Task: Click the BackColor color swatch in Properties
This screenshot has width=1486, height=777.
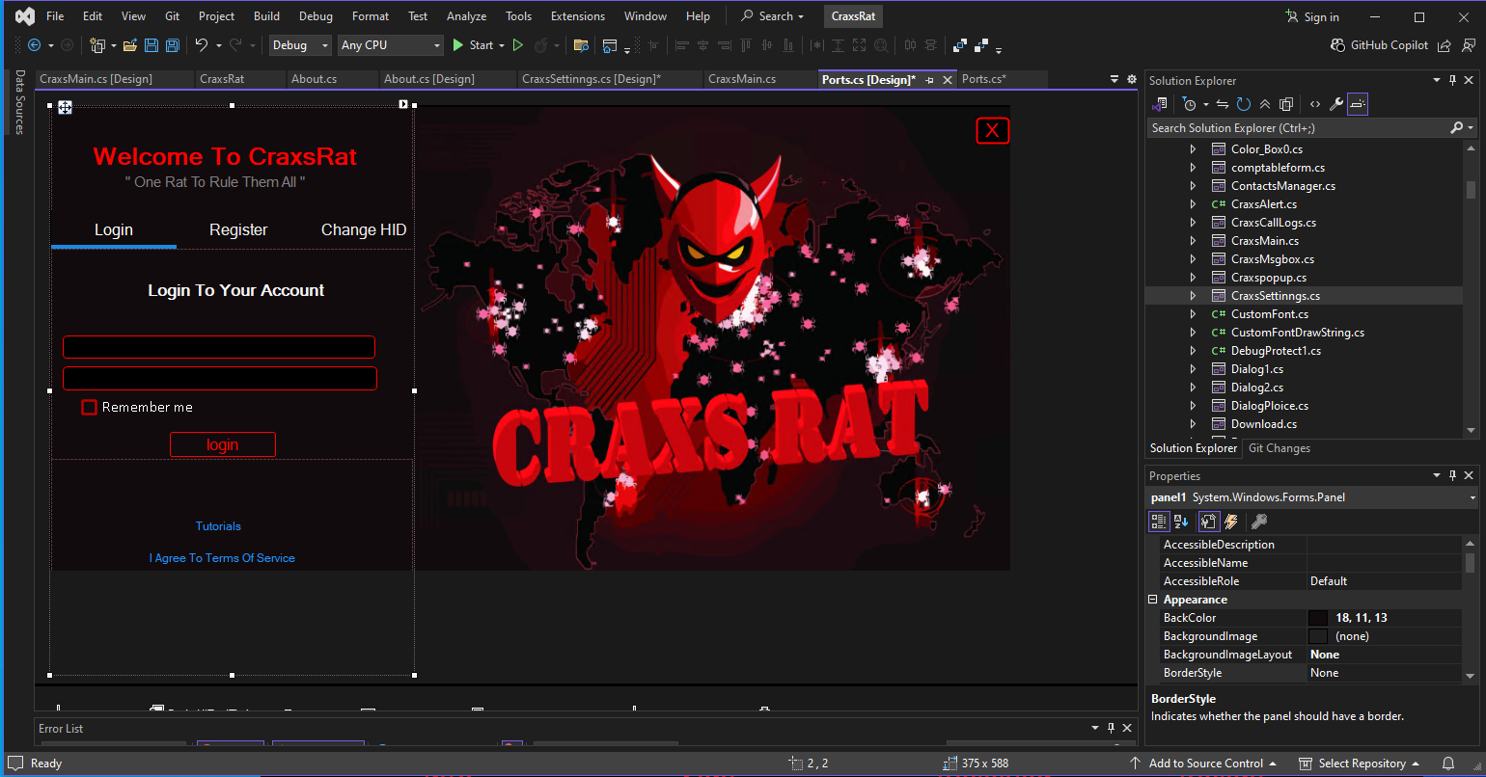Action: pyautogui.click(x=1318, y=617)
